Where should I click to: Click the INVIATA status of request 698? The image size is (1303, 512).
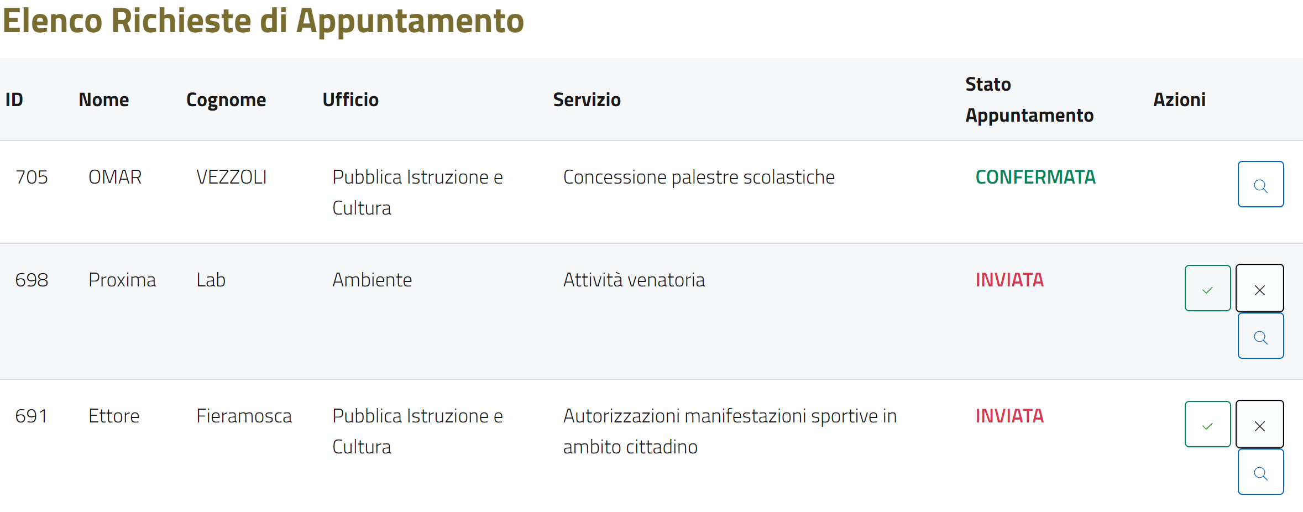click(x=1009, y=280)
